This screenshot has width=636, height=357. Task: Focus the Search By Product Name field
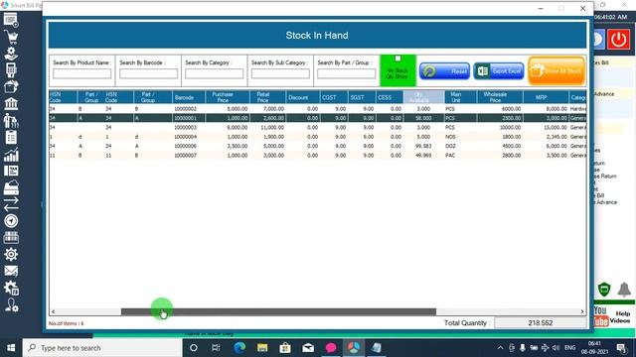[x=81, y=73]
